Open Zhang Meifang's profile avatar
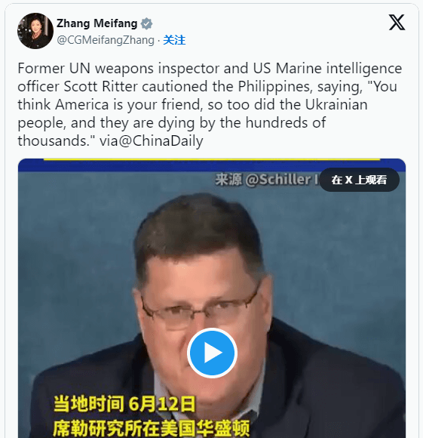The image size is (423, 438). 35,31
